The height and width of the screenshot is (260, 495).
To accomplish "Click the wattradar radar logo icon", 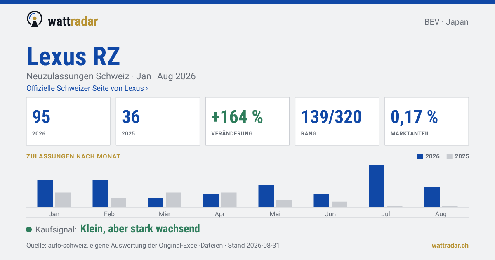I will [34, 19].
